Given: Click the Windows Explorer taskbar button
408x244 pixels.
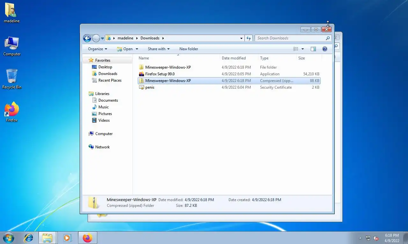Looking at the screenshot, I should [x=47, y=238].
